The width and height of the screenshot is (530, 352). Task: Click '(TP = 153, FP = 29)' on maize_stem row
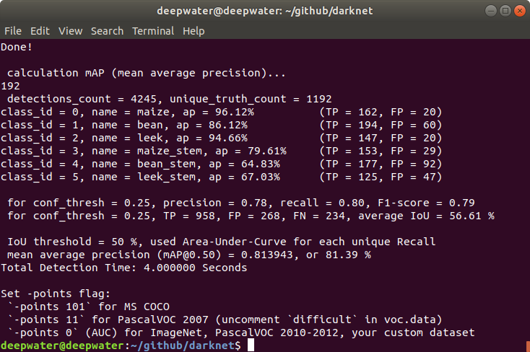(381, 151)
